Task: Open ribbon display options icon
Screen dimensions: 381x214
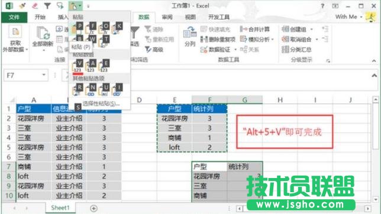Action: [335, 6]
